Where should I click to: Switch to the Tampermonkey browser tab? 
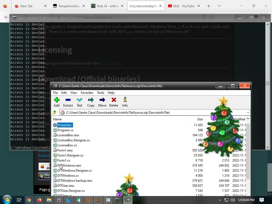pyautogui.click(x=69, y=6)
